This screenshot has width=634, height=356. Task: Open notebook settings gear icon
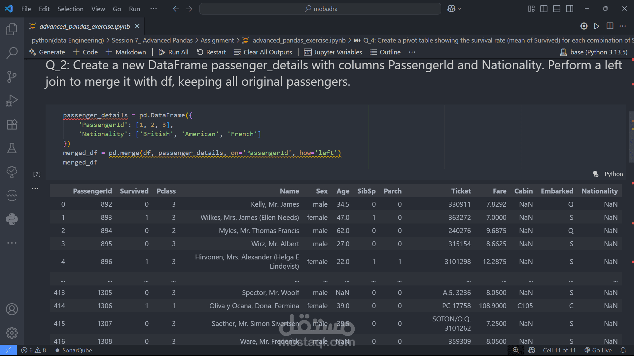584,26
